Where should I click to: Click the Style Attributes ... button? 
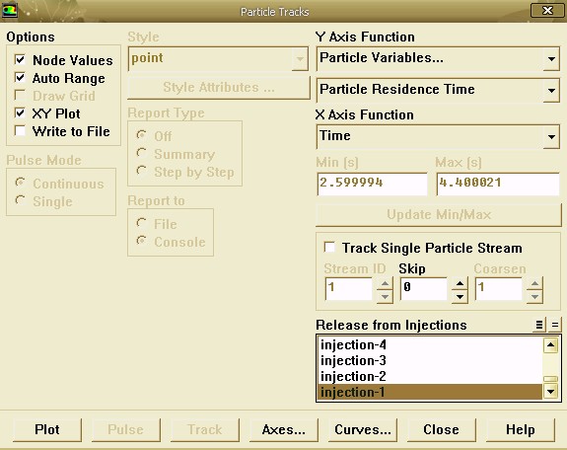[218, 87]
